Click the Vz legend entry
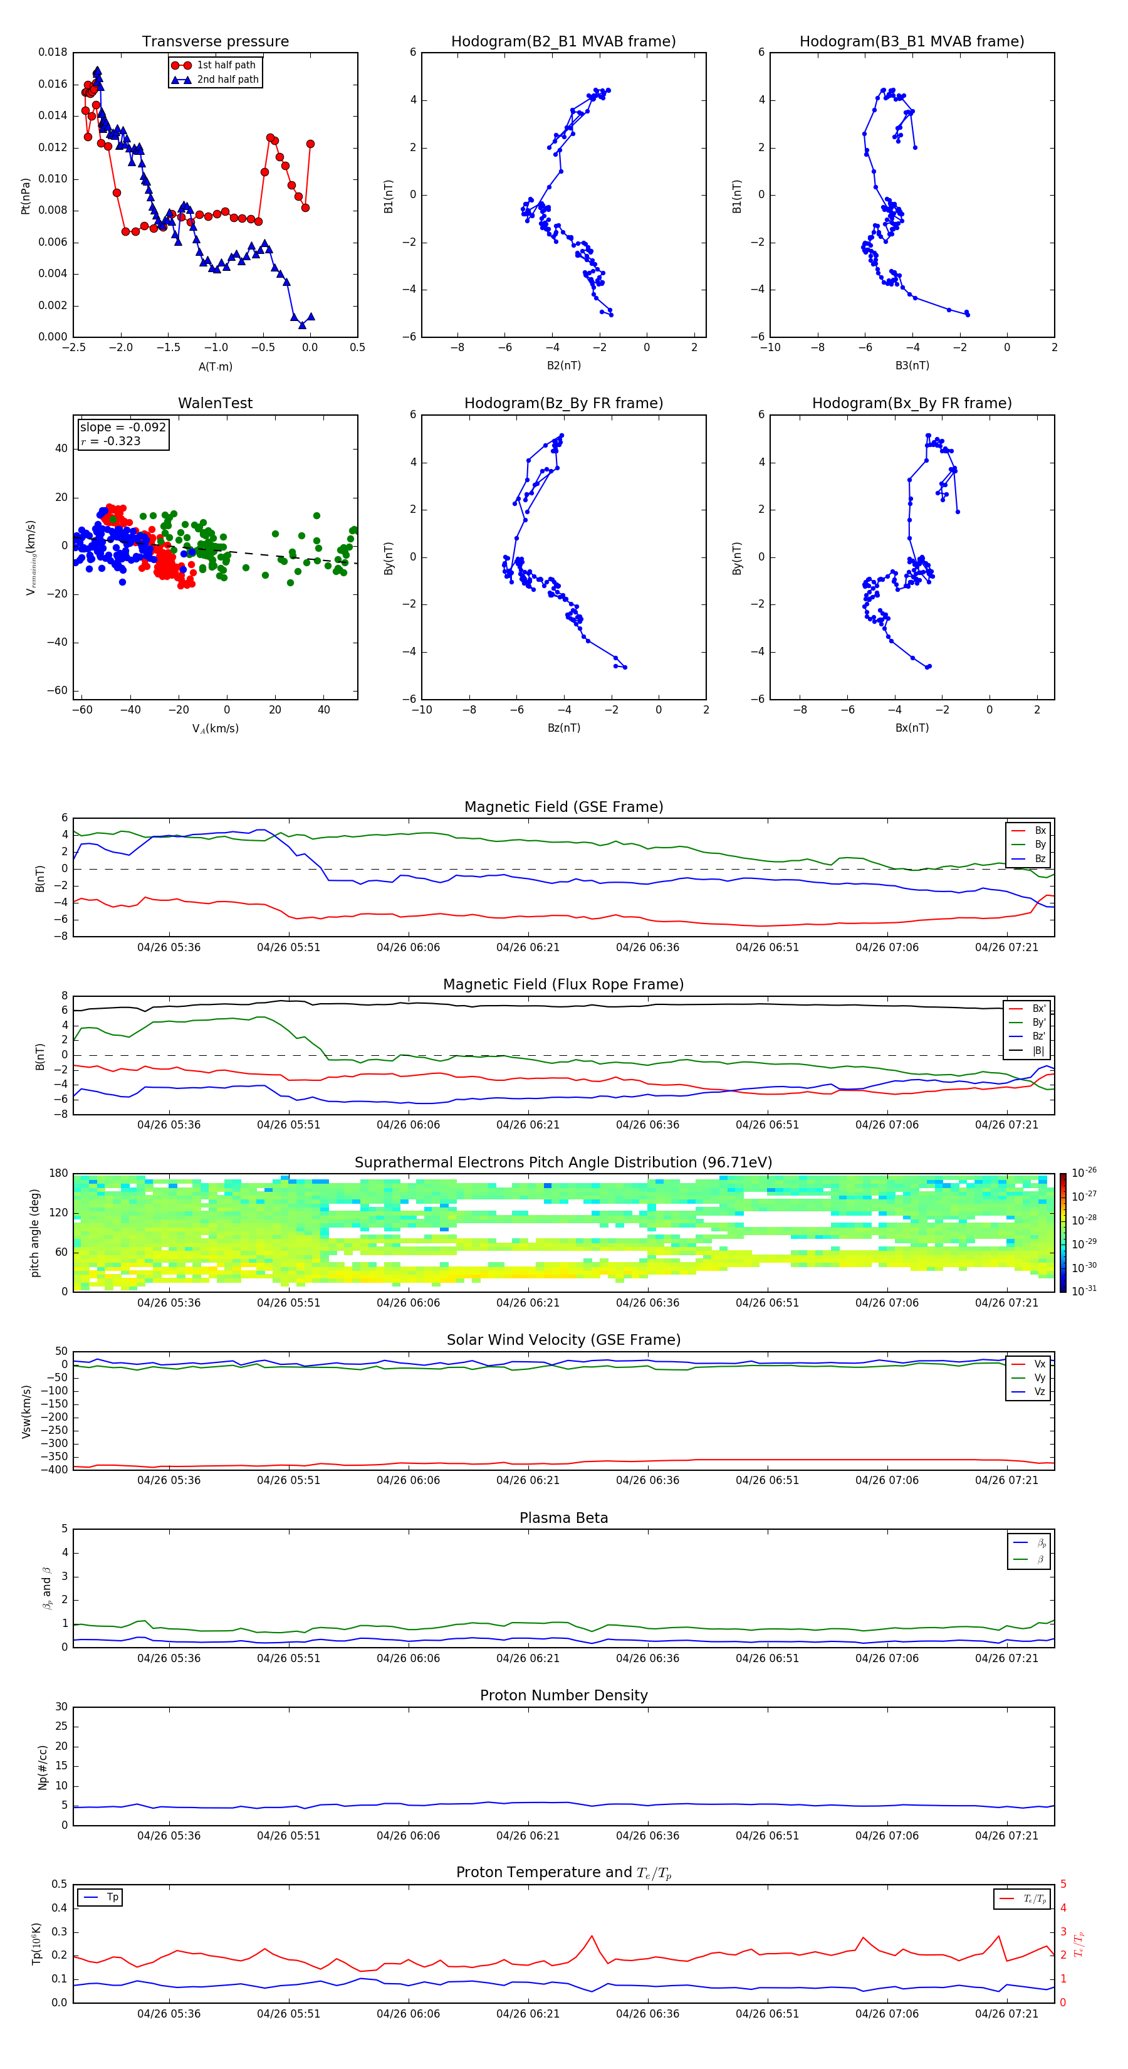Screen dimensions: 1128x2069 (1028, 1392)
